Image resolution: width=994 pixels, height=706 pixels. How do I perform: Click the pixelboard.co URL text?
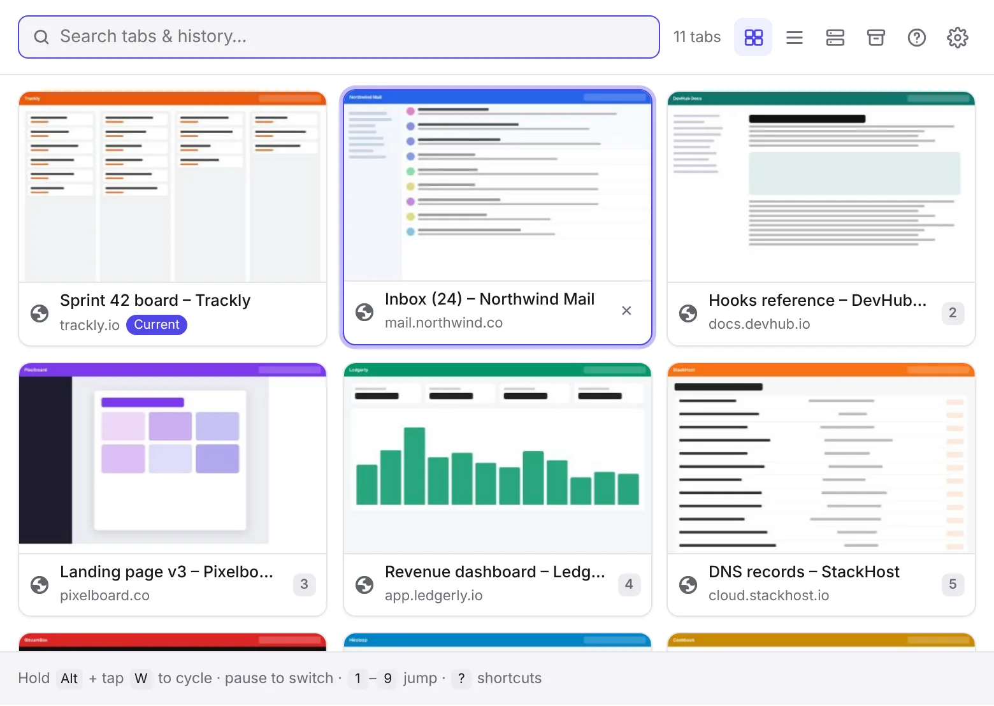(x=104, y=595)
